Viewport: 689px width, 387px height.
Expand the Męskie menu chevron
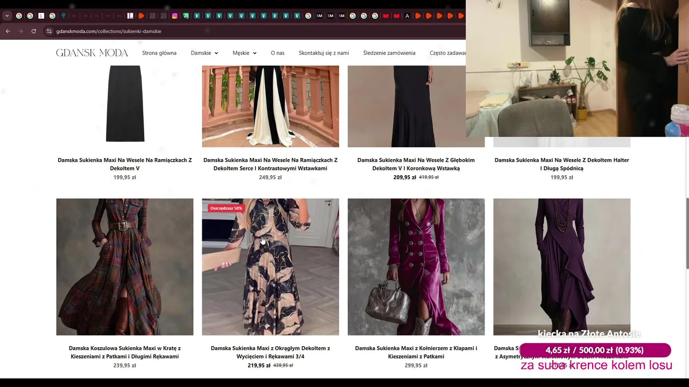point(254,53)
